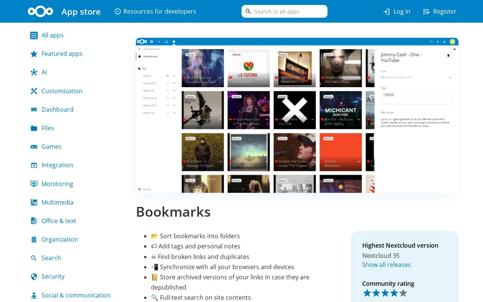This screenshot has height=302, width=483.
Task: Click the community rating stars
Action: pyautogui.click(x=385, y=293)
